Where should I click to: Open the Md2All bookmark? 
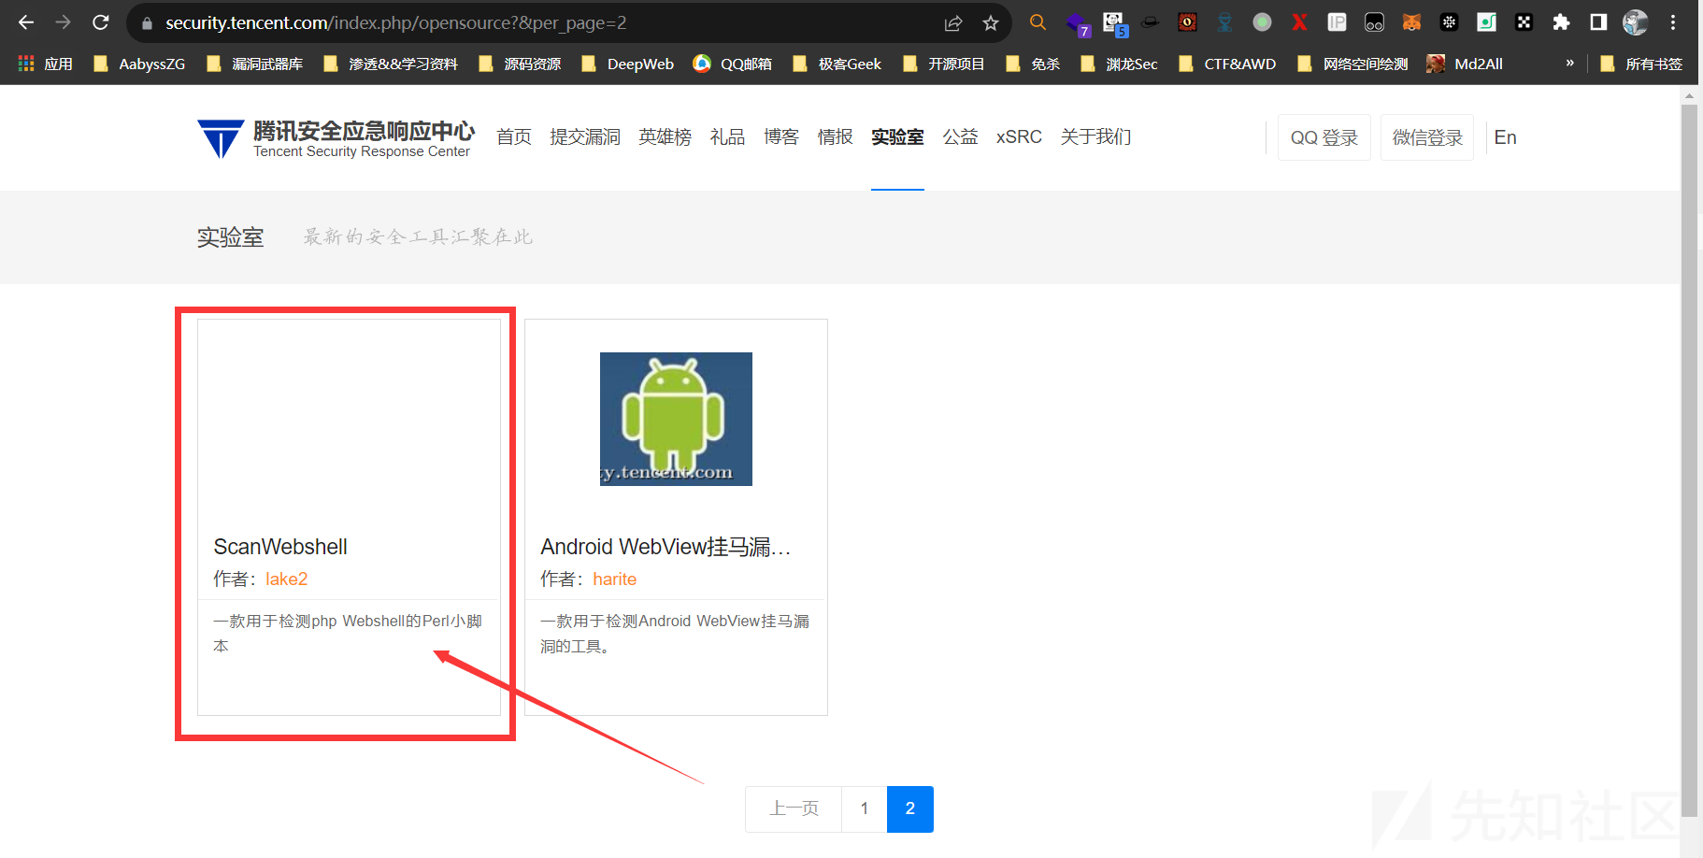click(1465, 64)
